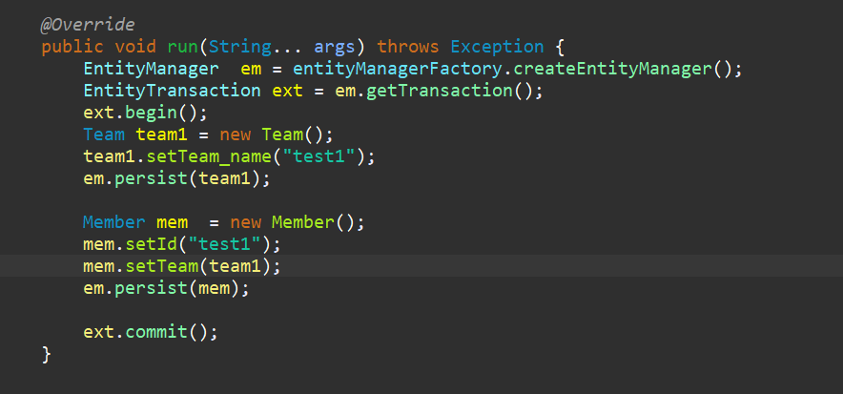843x394 pixels.
Task: Click 'team1' variable in its declaration
Action: [161, 135]
